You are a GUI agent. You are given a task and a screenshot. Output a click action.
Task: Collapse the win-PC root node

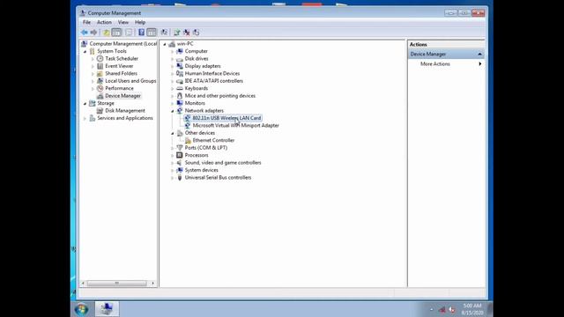pyautogui.click(x=165, y=44)
